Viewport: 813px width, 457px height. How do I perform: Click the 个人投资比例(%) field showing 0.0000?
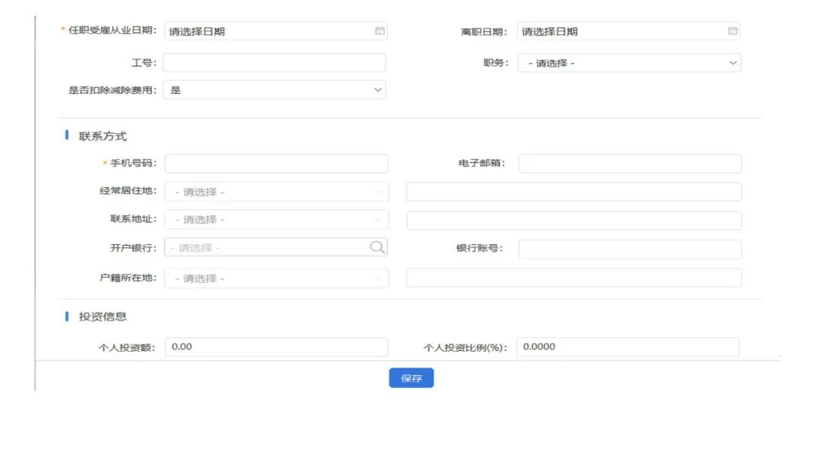[x=628, y=347]
